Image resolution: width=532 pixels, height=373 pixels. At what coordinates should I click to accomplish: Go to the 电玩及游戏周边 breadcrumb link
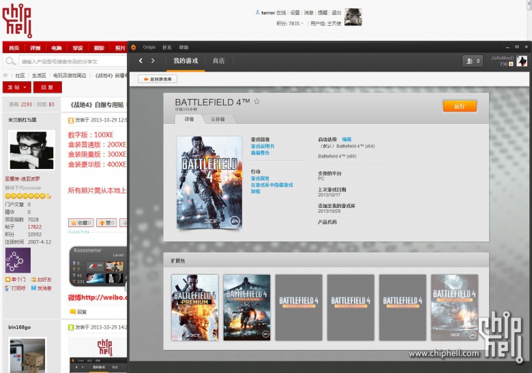pos(70,75)
